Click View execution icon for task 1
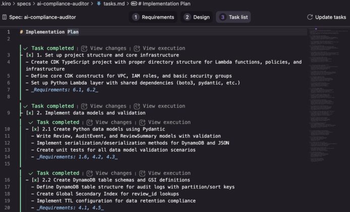Viewport: 350px width, 212px height. coord(137,48)
